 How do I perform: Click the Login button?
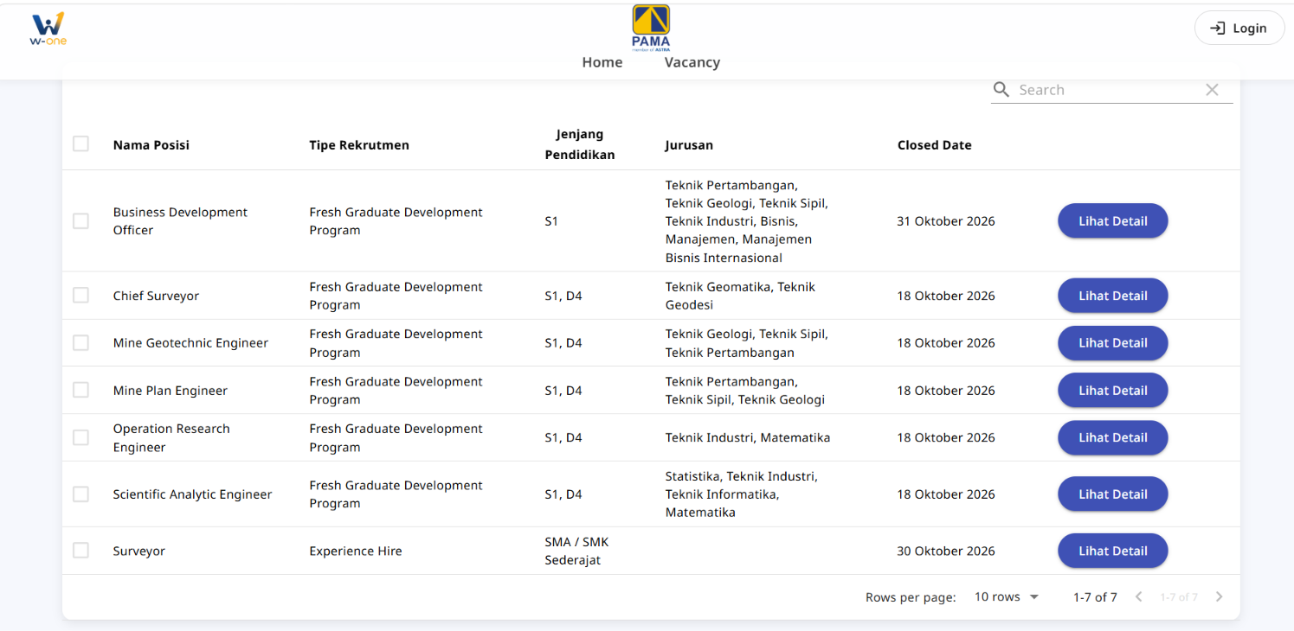[1239, 29]
